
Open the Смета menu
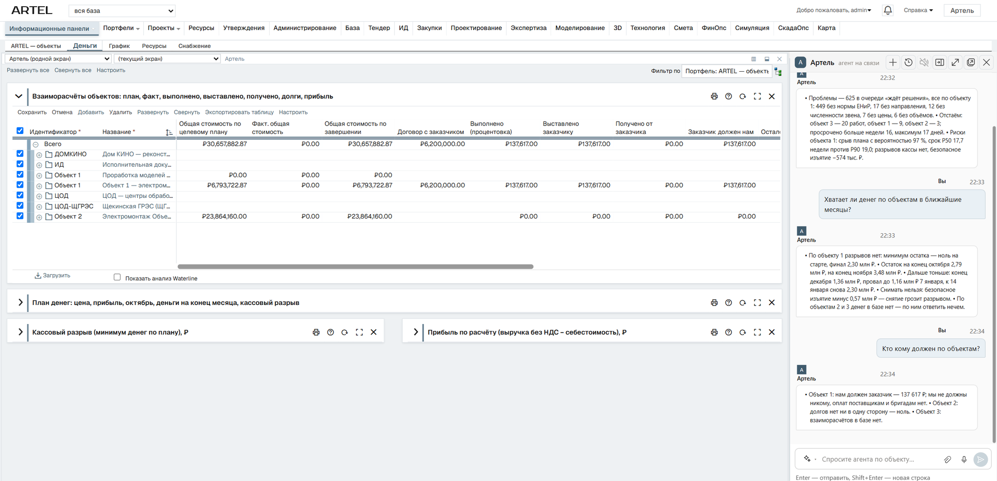(x=683, y=28)
